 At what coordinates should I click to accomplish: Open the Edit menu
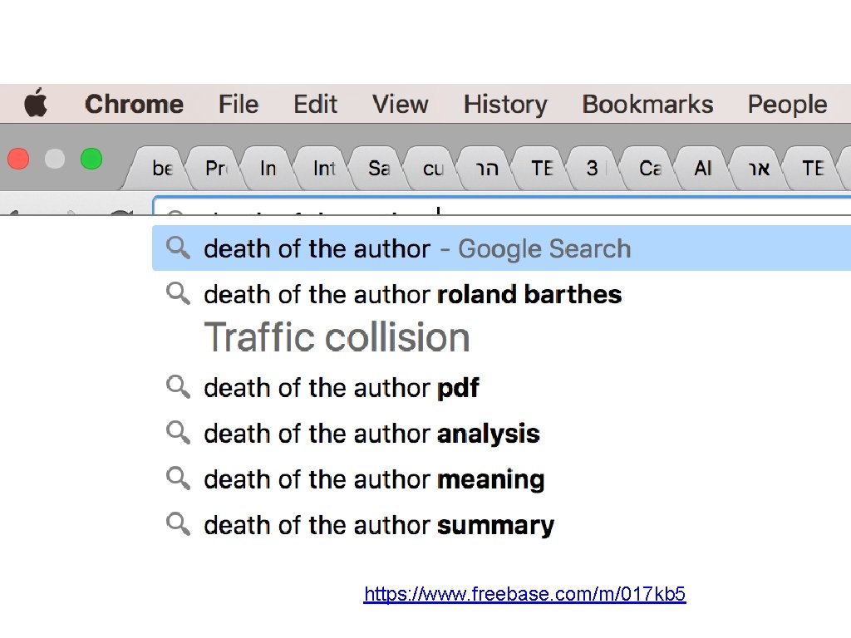click(x=315, y=104)
